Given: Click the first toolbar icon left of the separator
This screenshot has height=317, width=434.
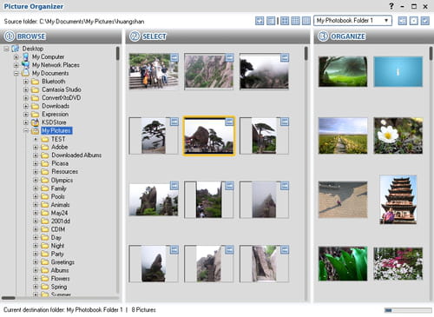Looking at the screenshot, I should (260, 21).
